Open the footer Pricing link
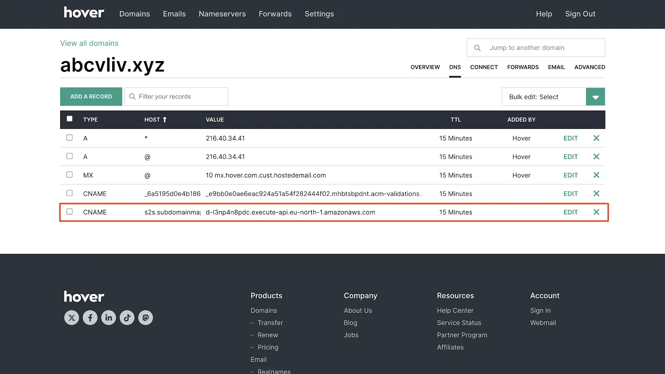This screenshot has width=665, height=374. click(x=268, y=347)
